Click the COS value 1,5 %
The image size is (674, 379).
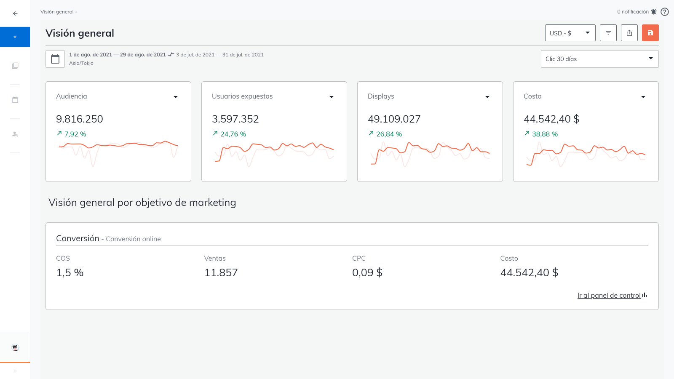click(x=70, y=273)
